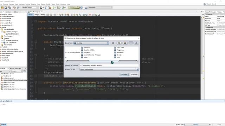Select the Genshin AYUDA folder

(88, 50)
